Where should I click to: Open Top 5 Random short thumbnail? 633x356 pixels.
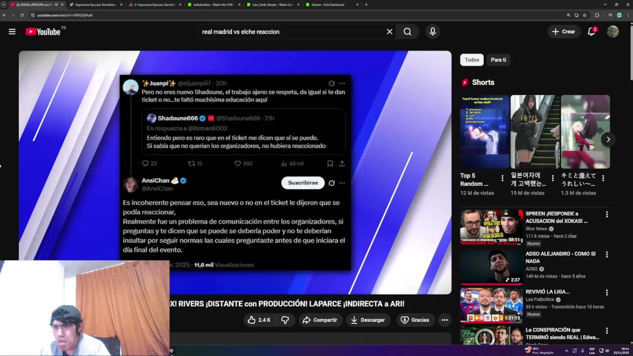485,132
